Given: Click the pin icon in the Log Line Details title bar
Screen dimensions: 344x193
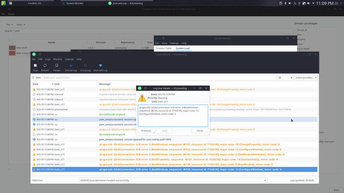Looking at the screenshot, I should [145, 88].
